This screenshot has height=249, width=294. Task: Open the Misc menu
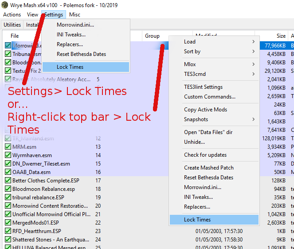[74, 15]
